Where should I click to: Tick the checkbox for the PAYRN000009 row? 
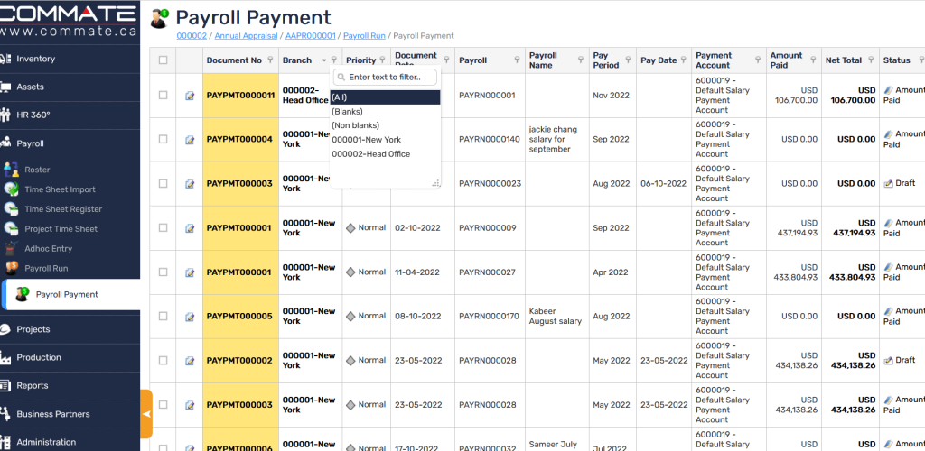point(163,227)
